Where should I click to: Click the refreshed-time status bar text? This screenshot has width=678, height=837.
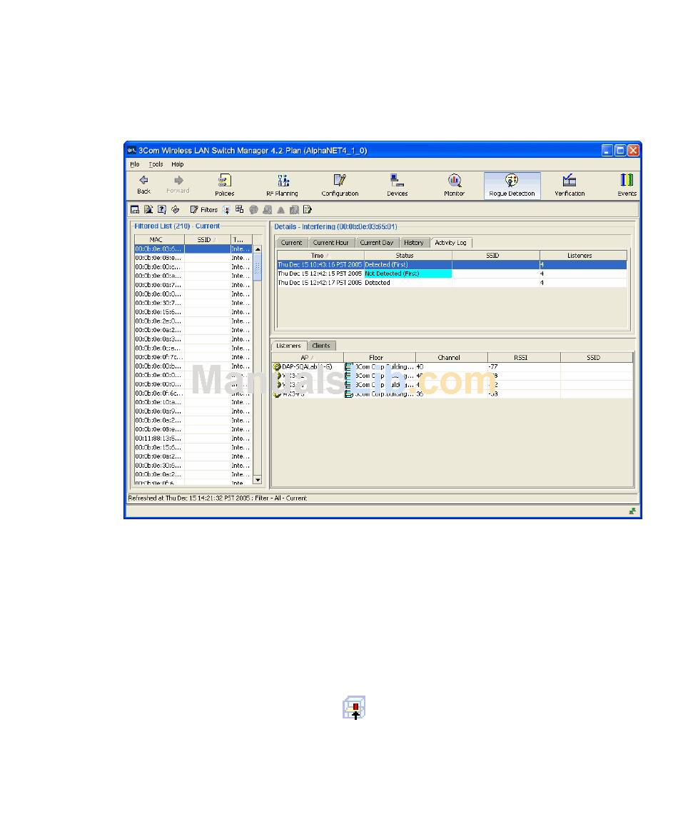point(217,498)
